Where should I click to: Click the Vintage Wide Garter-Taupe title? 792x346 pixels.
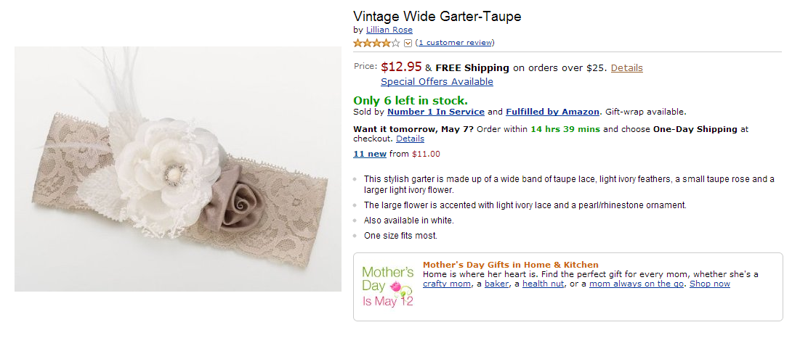(437, 16)
